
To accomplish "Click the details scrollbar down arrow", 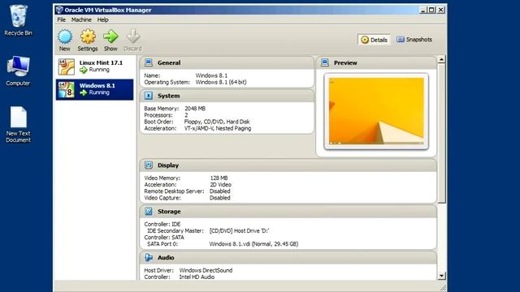I will click(441, 276).
